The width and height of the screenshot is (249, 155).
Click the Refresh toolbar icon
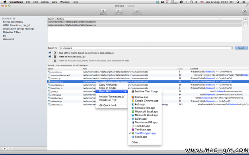point(103,11)
